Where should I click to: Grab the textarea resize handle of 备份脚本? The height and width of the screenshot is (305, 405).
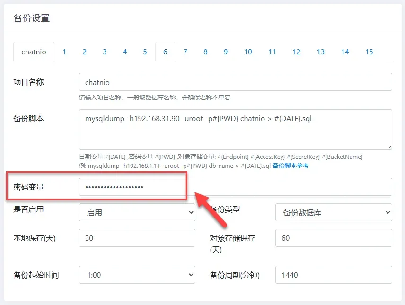click(x=389, y=147)
